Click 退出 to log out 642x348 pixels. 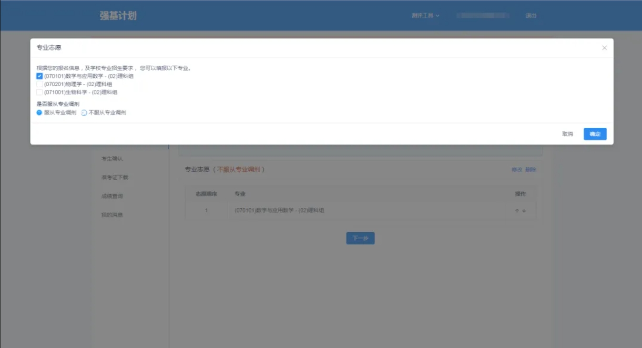pos(531,16)
